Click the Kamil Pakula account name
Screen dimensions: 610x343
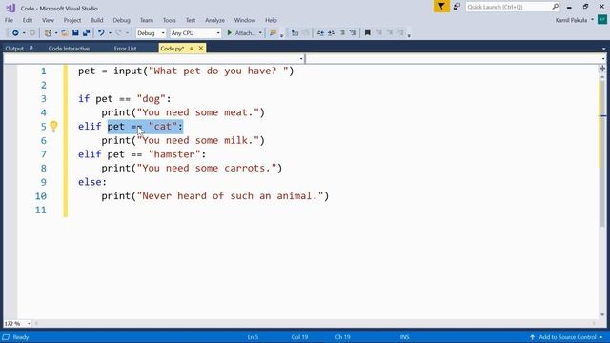[572, 20]
